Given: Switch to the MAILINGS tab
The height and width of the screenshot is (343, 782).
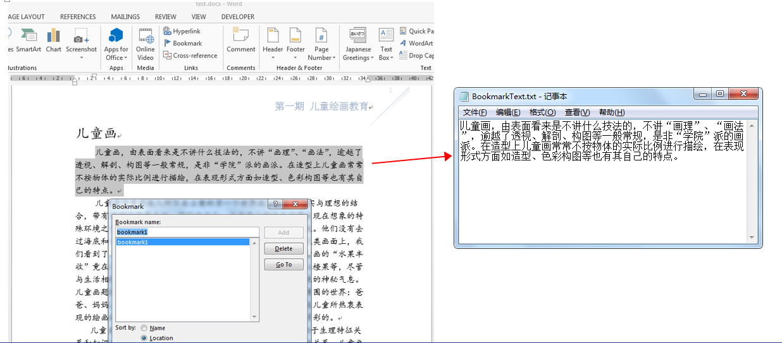Looking at the screenshot, I should (x=125, y=17).
